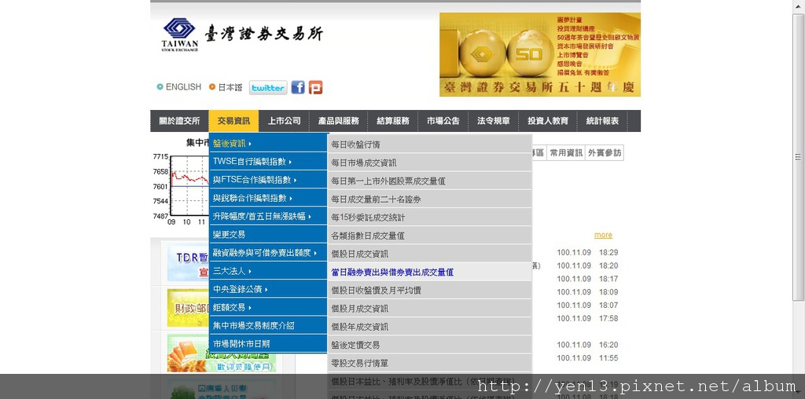Expand 升降幅度/首五日無漲跌幅 submenu
805x399 pixels.
[x=268, y=217]
